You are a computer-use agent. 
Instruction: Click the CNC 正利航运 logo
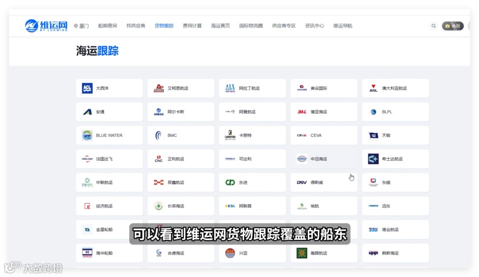pyautogui.click(x=159, y=159)
